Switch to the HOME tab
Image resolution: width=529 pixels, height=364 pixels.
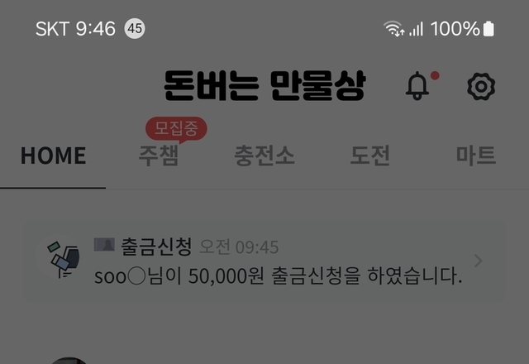pyautogui.click(x=53, y=156)
